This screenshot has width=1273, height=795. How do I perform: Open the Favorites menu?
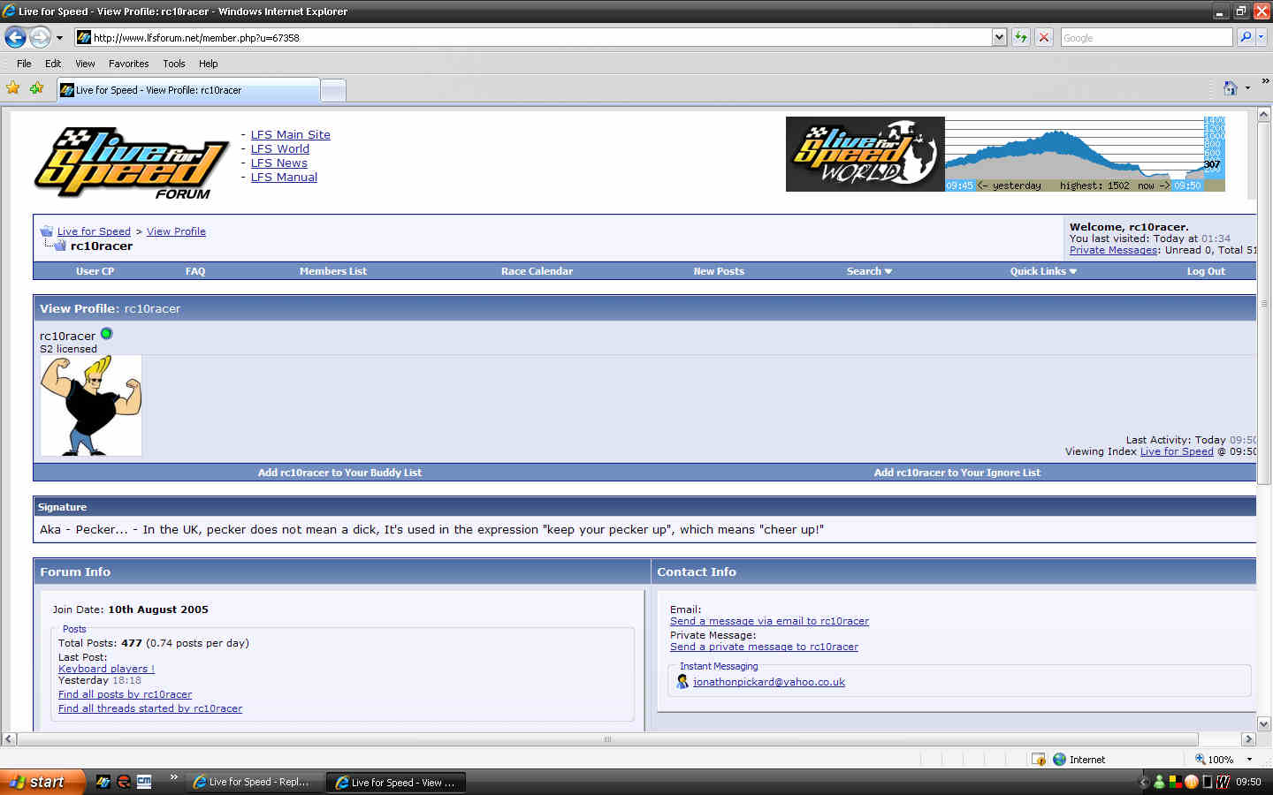(x=128, y=64)
